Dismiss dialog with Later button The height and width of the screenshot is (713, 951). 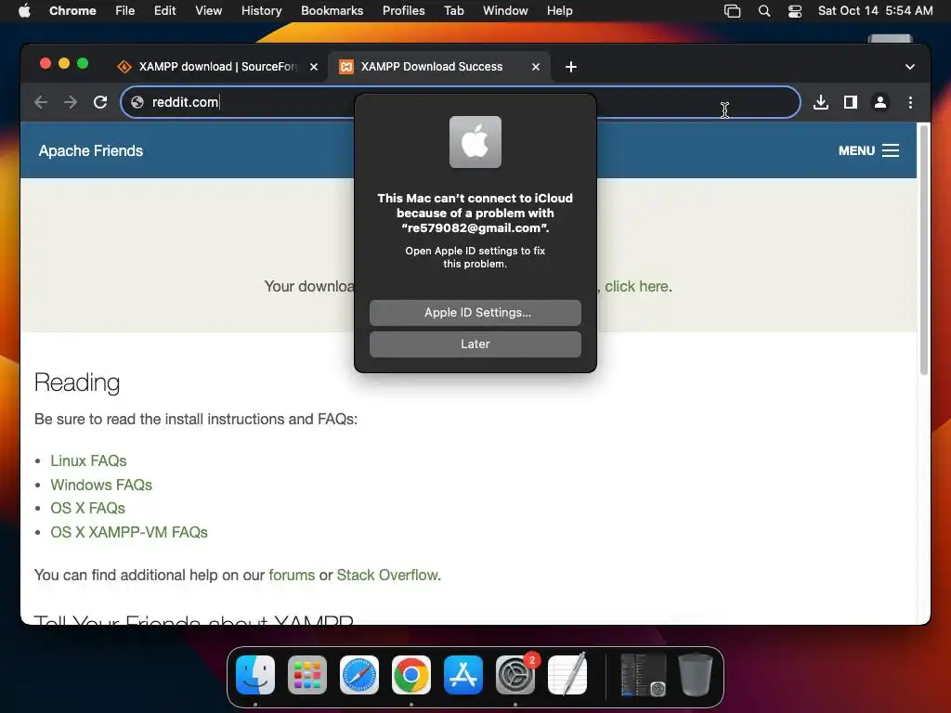[475, 344]
